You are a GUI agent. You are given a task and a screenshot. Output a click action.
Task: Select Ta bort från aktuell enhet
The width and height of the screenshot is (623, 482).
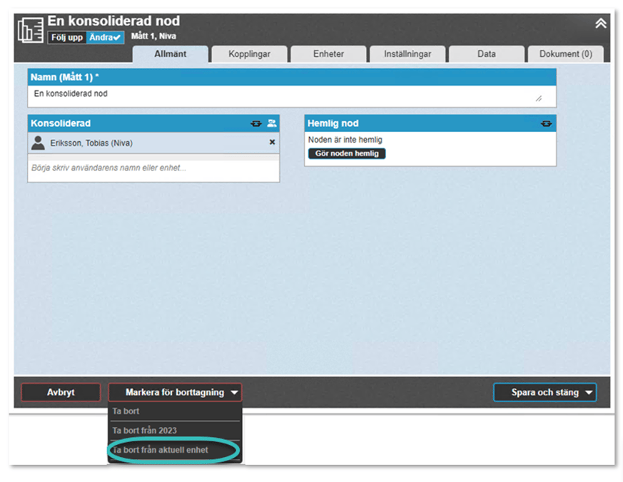point(161,450)
